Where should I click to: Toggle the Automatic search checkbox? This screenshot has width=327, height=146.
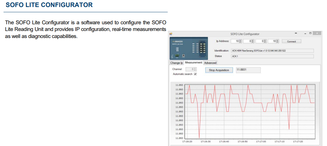195,74
